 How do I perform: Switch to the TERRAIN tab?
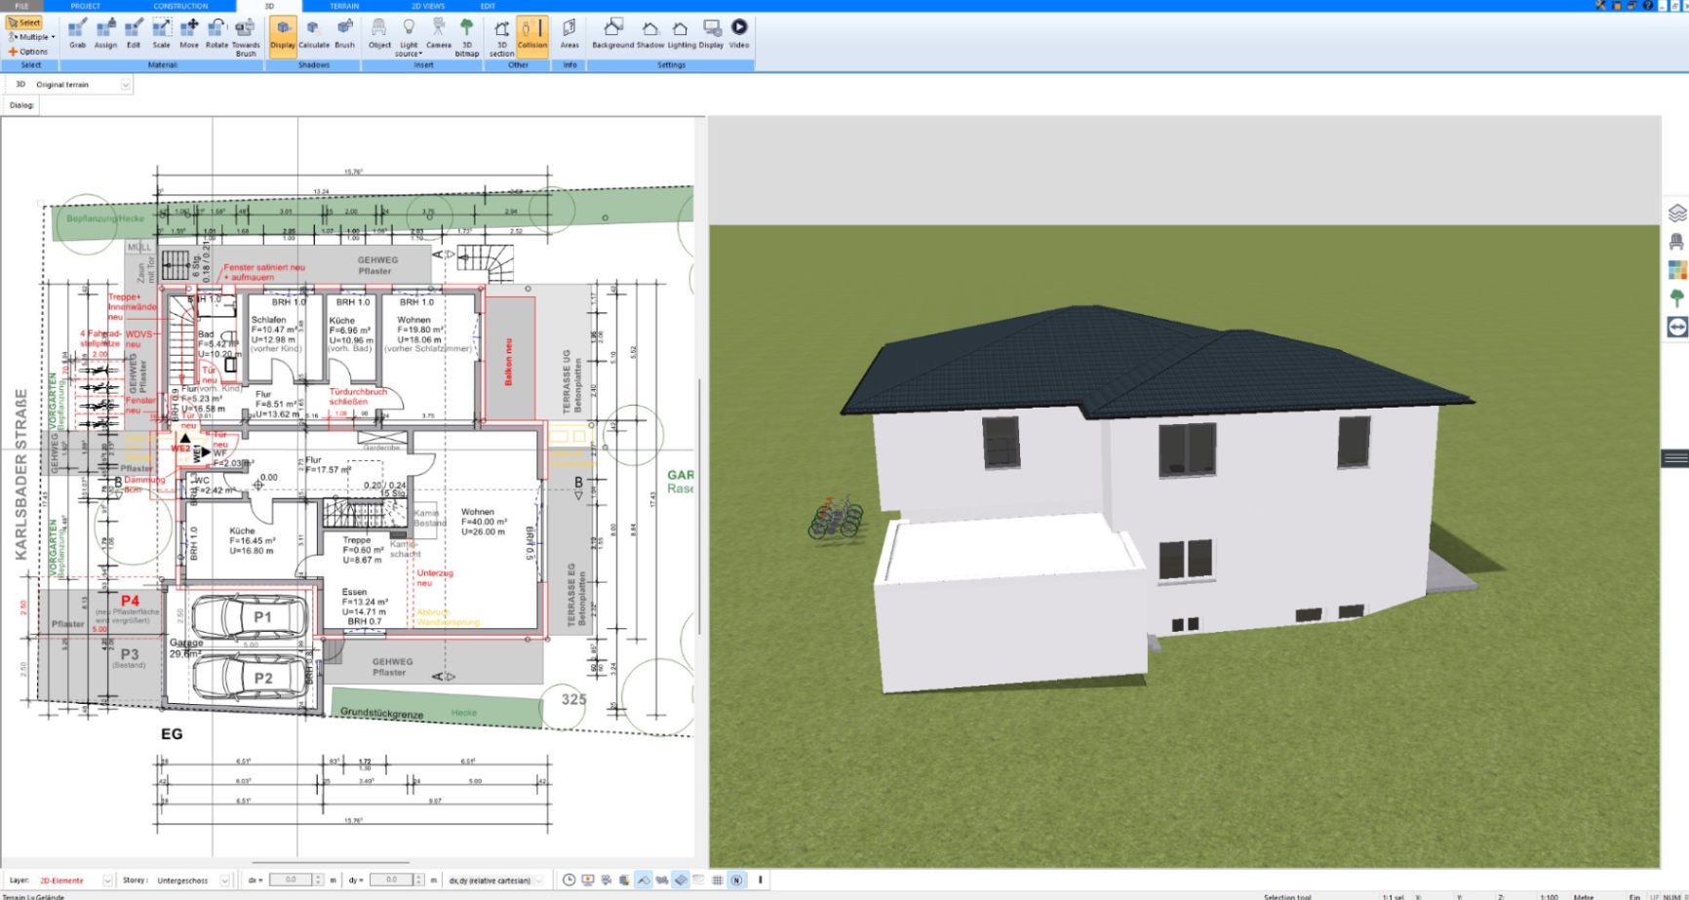click(x=344, y=6)
